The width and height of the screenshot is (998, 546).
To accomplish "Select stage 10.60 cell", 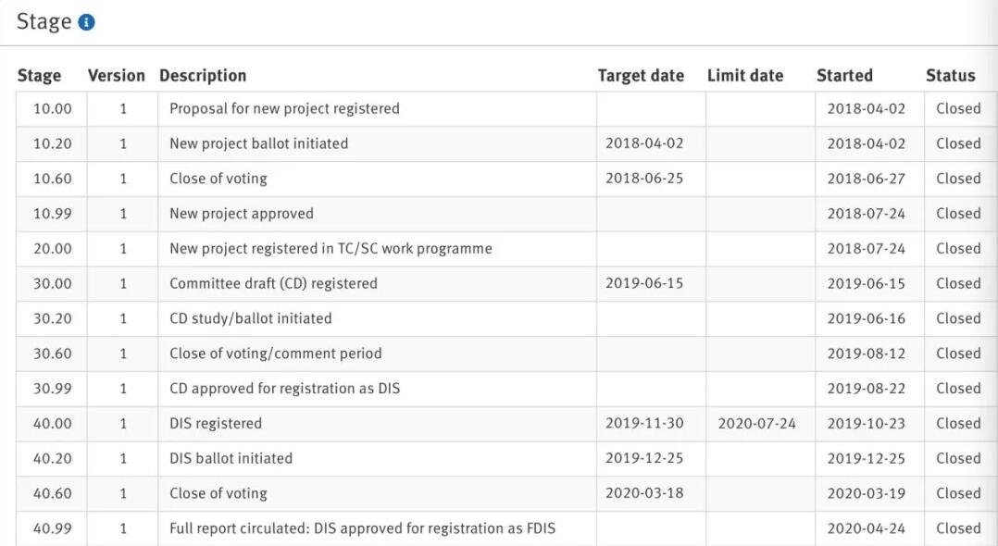I will point(52,179).
